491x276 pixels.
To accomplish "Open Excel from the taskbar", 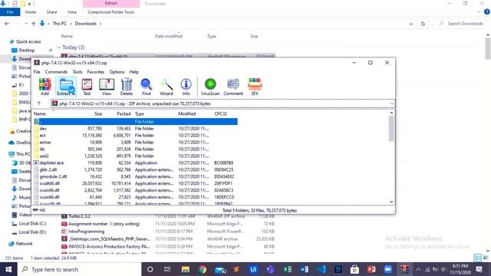I will point(288,269).
